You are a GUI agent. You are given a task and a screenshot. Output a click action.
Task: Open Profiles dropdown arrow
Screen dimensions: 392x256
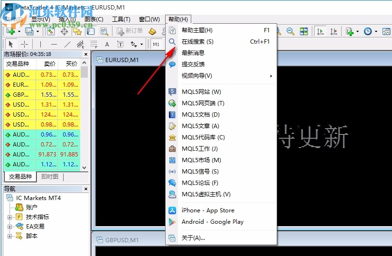pos(37,31)
